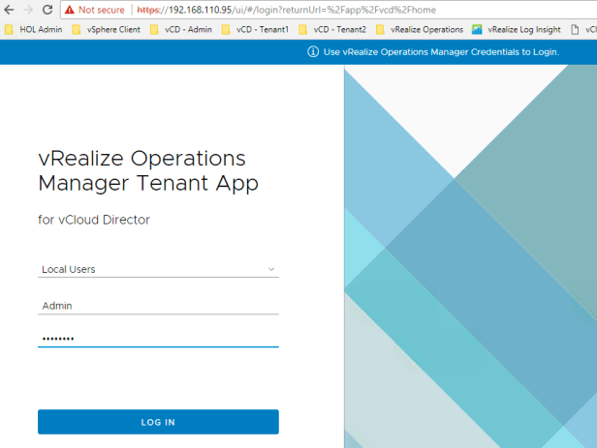This screenshot has width=597, height=448.
Task: Reload the page with the refresh icon
Action: (47, 10)
